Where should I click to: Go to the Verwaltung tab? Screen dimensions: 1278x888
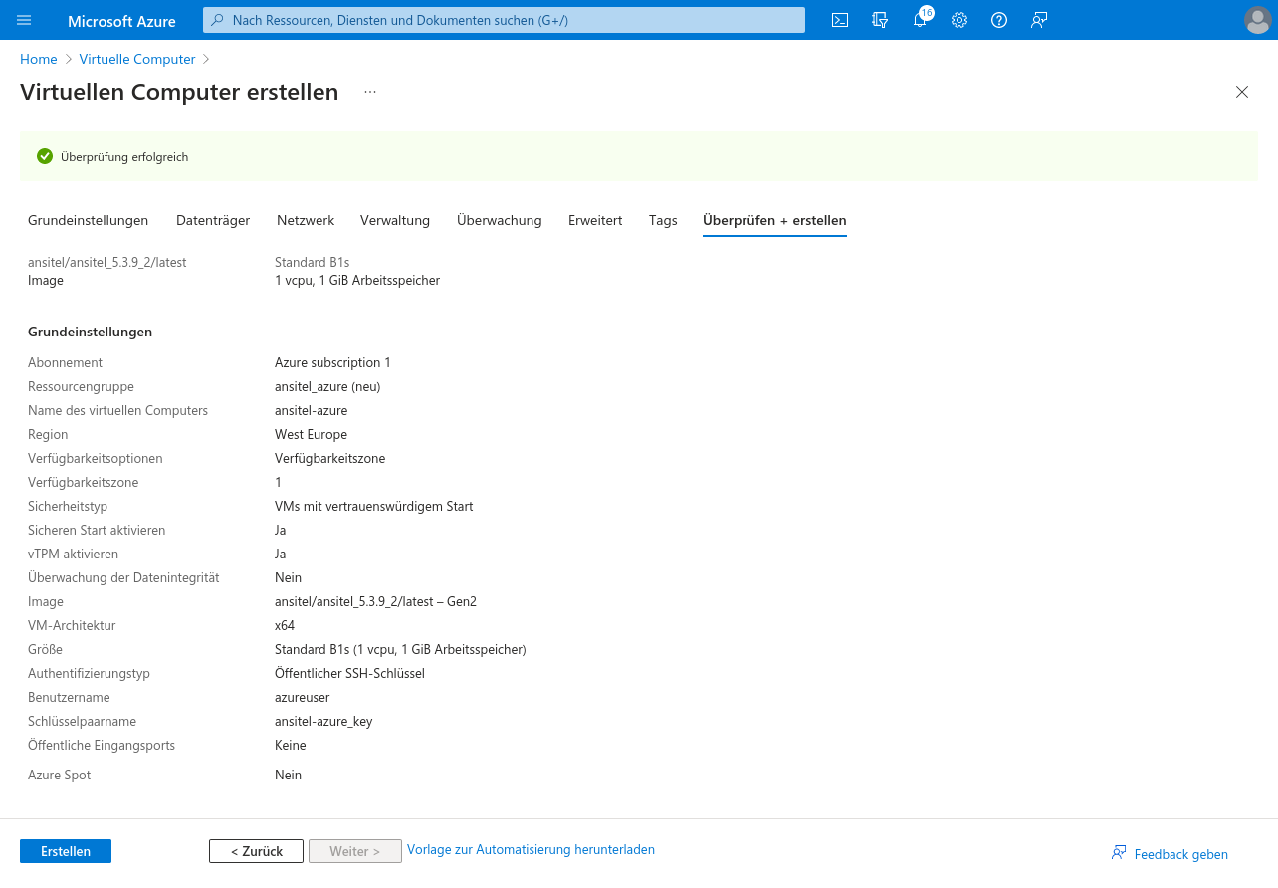click(395, 220)
